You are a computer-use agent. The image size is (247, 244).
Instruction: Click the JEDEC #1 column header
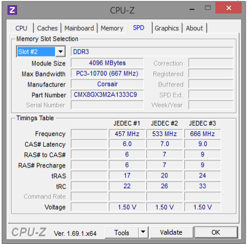click(127, 123)
